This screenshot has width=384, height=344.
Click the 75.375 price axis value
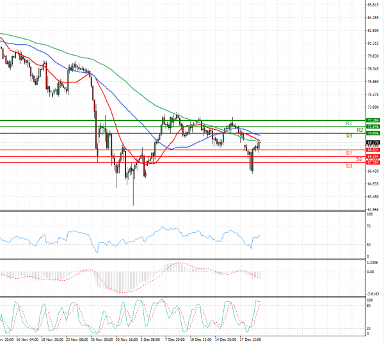(x=373, y=94)
